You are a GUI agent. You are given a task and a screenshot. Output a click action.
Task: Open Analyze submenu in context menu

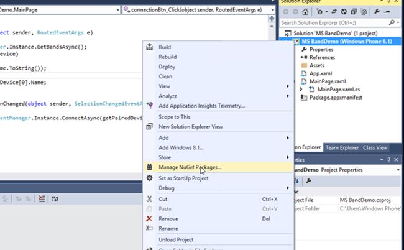click(219, 96)
